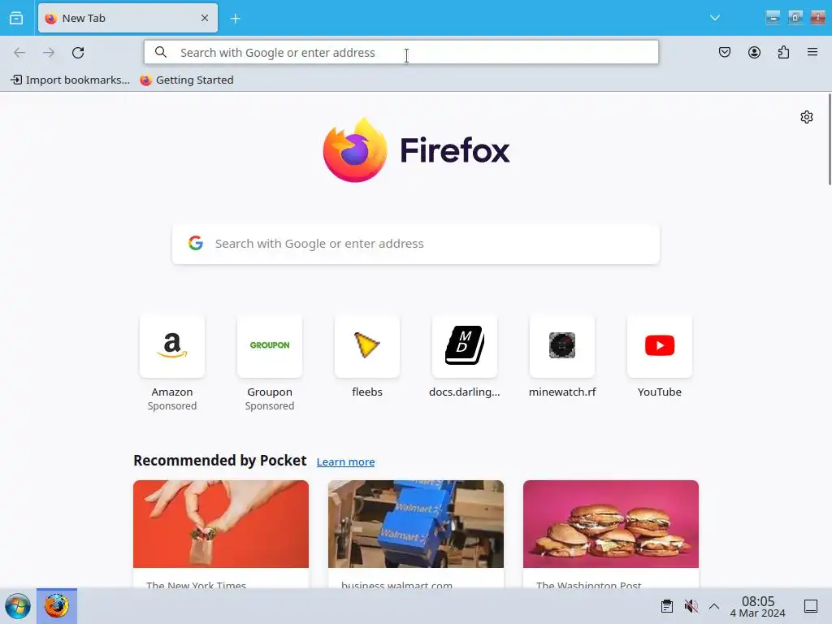Open the Walmart business story thumbnail
832x624 pixels.
(x=416, y=524)
